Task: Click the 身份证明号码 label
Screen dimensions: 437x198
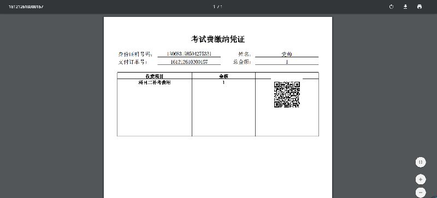Action: [x=135, y=54]
